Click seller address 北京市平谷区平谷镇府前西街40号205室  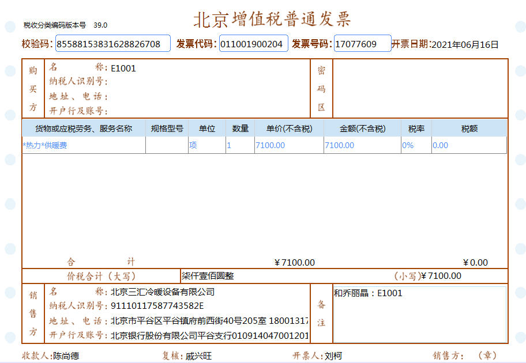point(189,321)
